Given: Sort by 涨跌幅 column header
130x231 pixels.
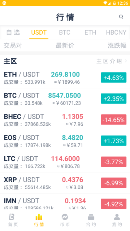Looking at the screenshot, I should point(117,45).
